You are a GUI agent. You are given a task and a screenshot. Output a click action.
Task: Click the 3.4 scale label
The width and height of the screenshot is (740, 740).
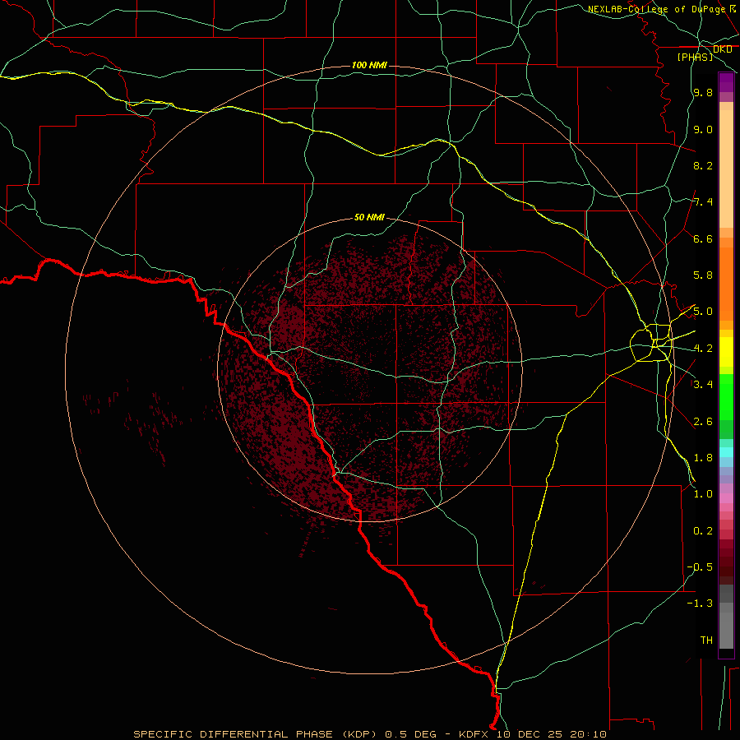[x=703, y=384]
